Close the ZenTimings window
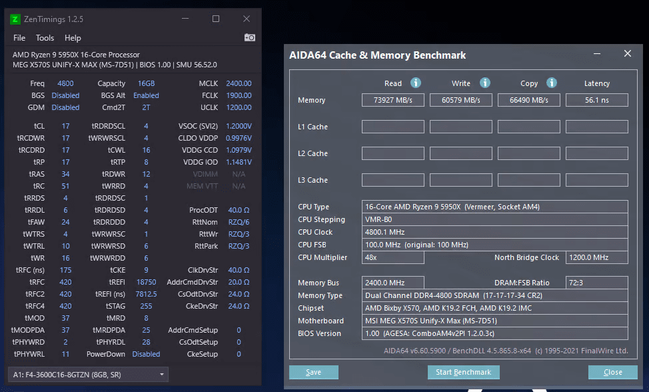649x392 pixels. pos(247,19)
